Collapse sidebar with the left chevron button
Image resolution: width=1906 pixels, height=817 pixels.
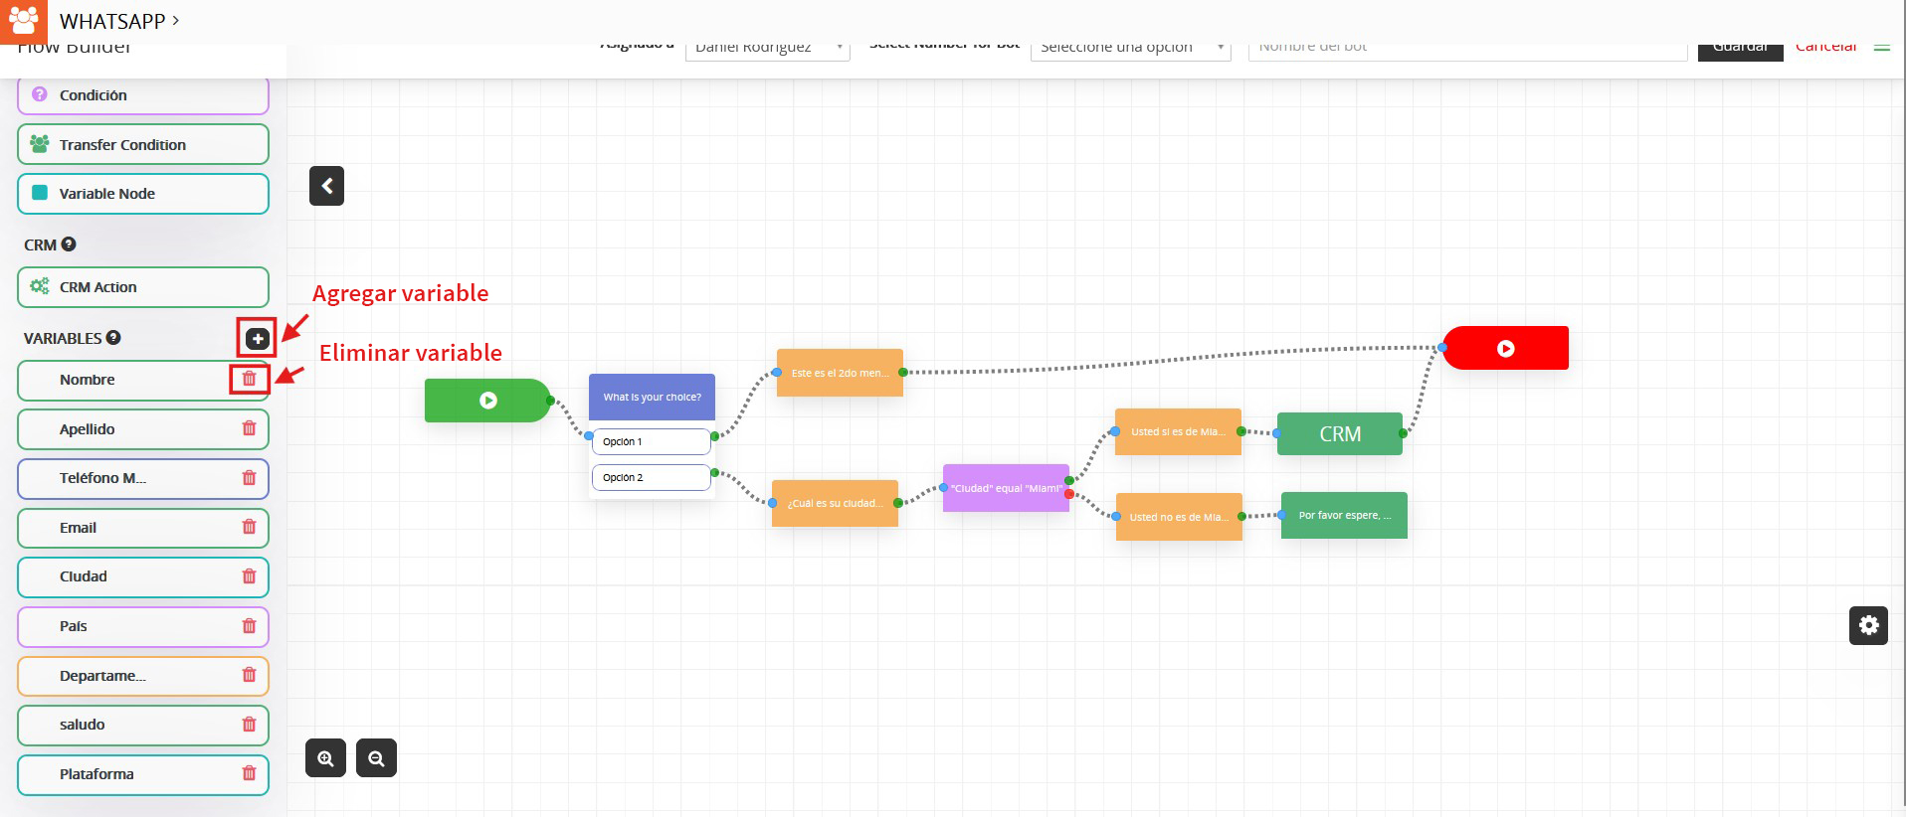(x=326, y=186)
